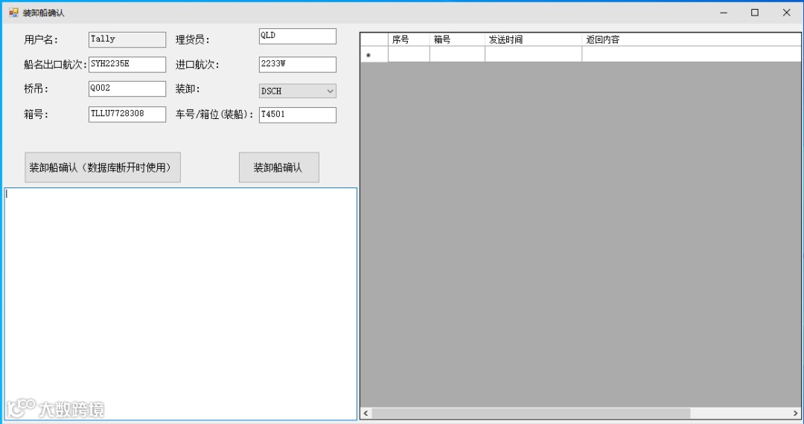Click the grid's horizontal scrollbar right arrow
The image size is (804, 424).
[796, 413]
